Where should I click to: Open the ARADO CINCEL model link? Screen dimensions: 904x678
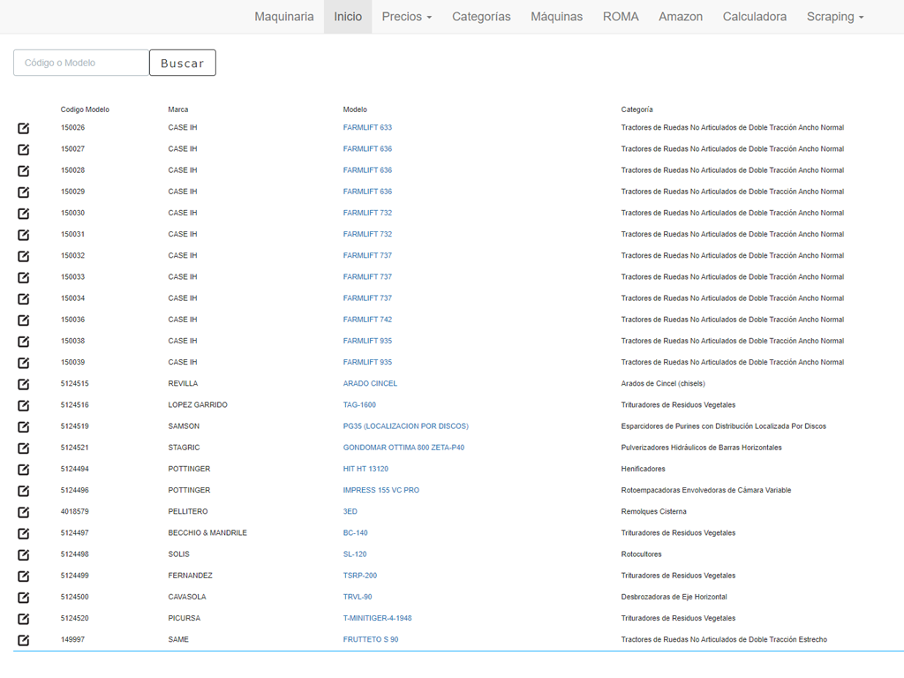(370, 383)
